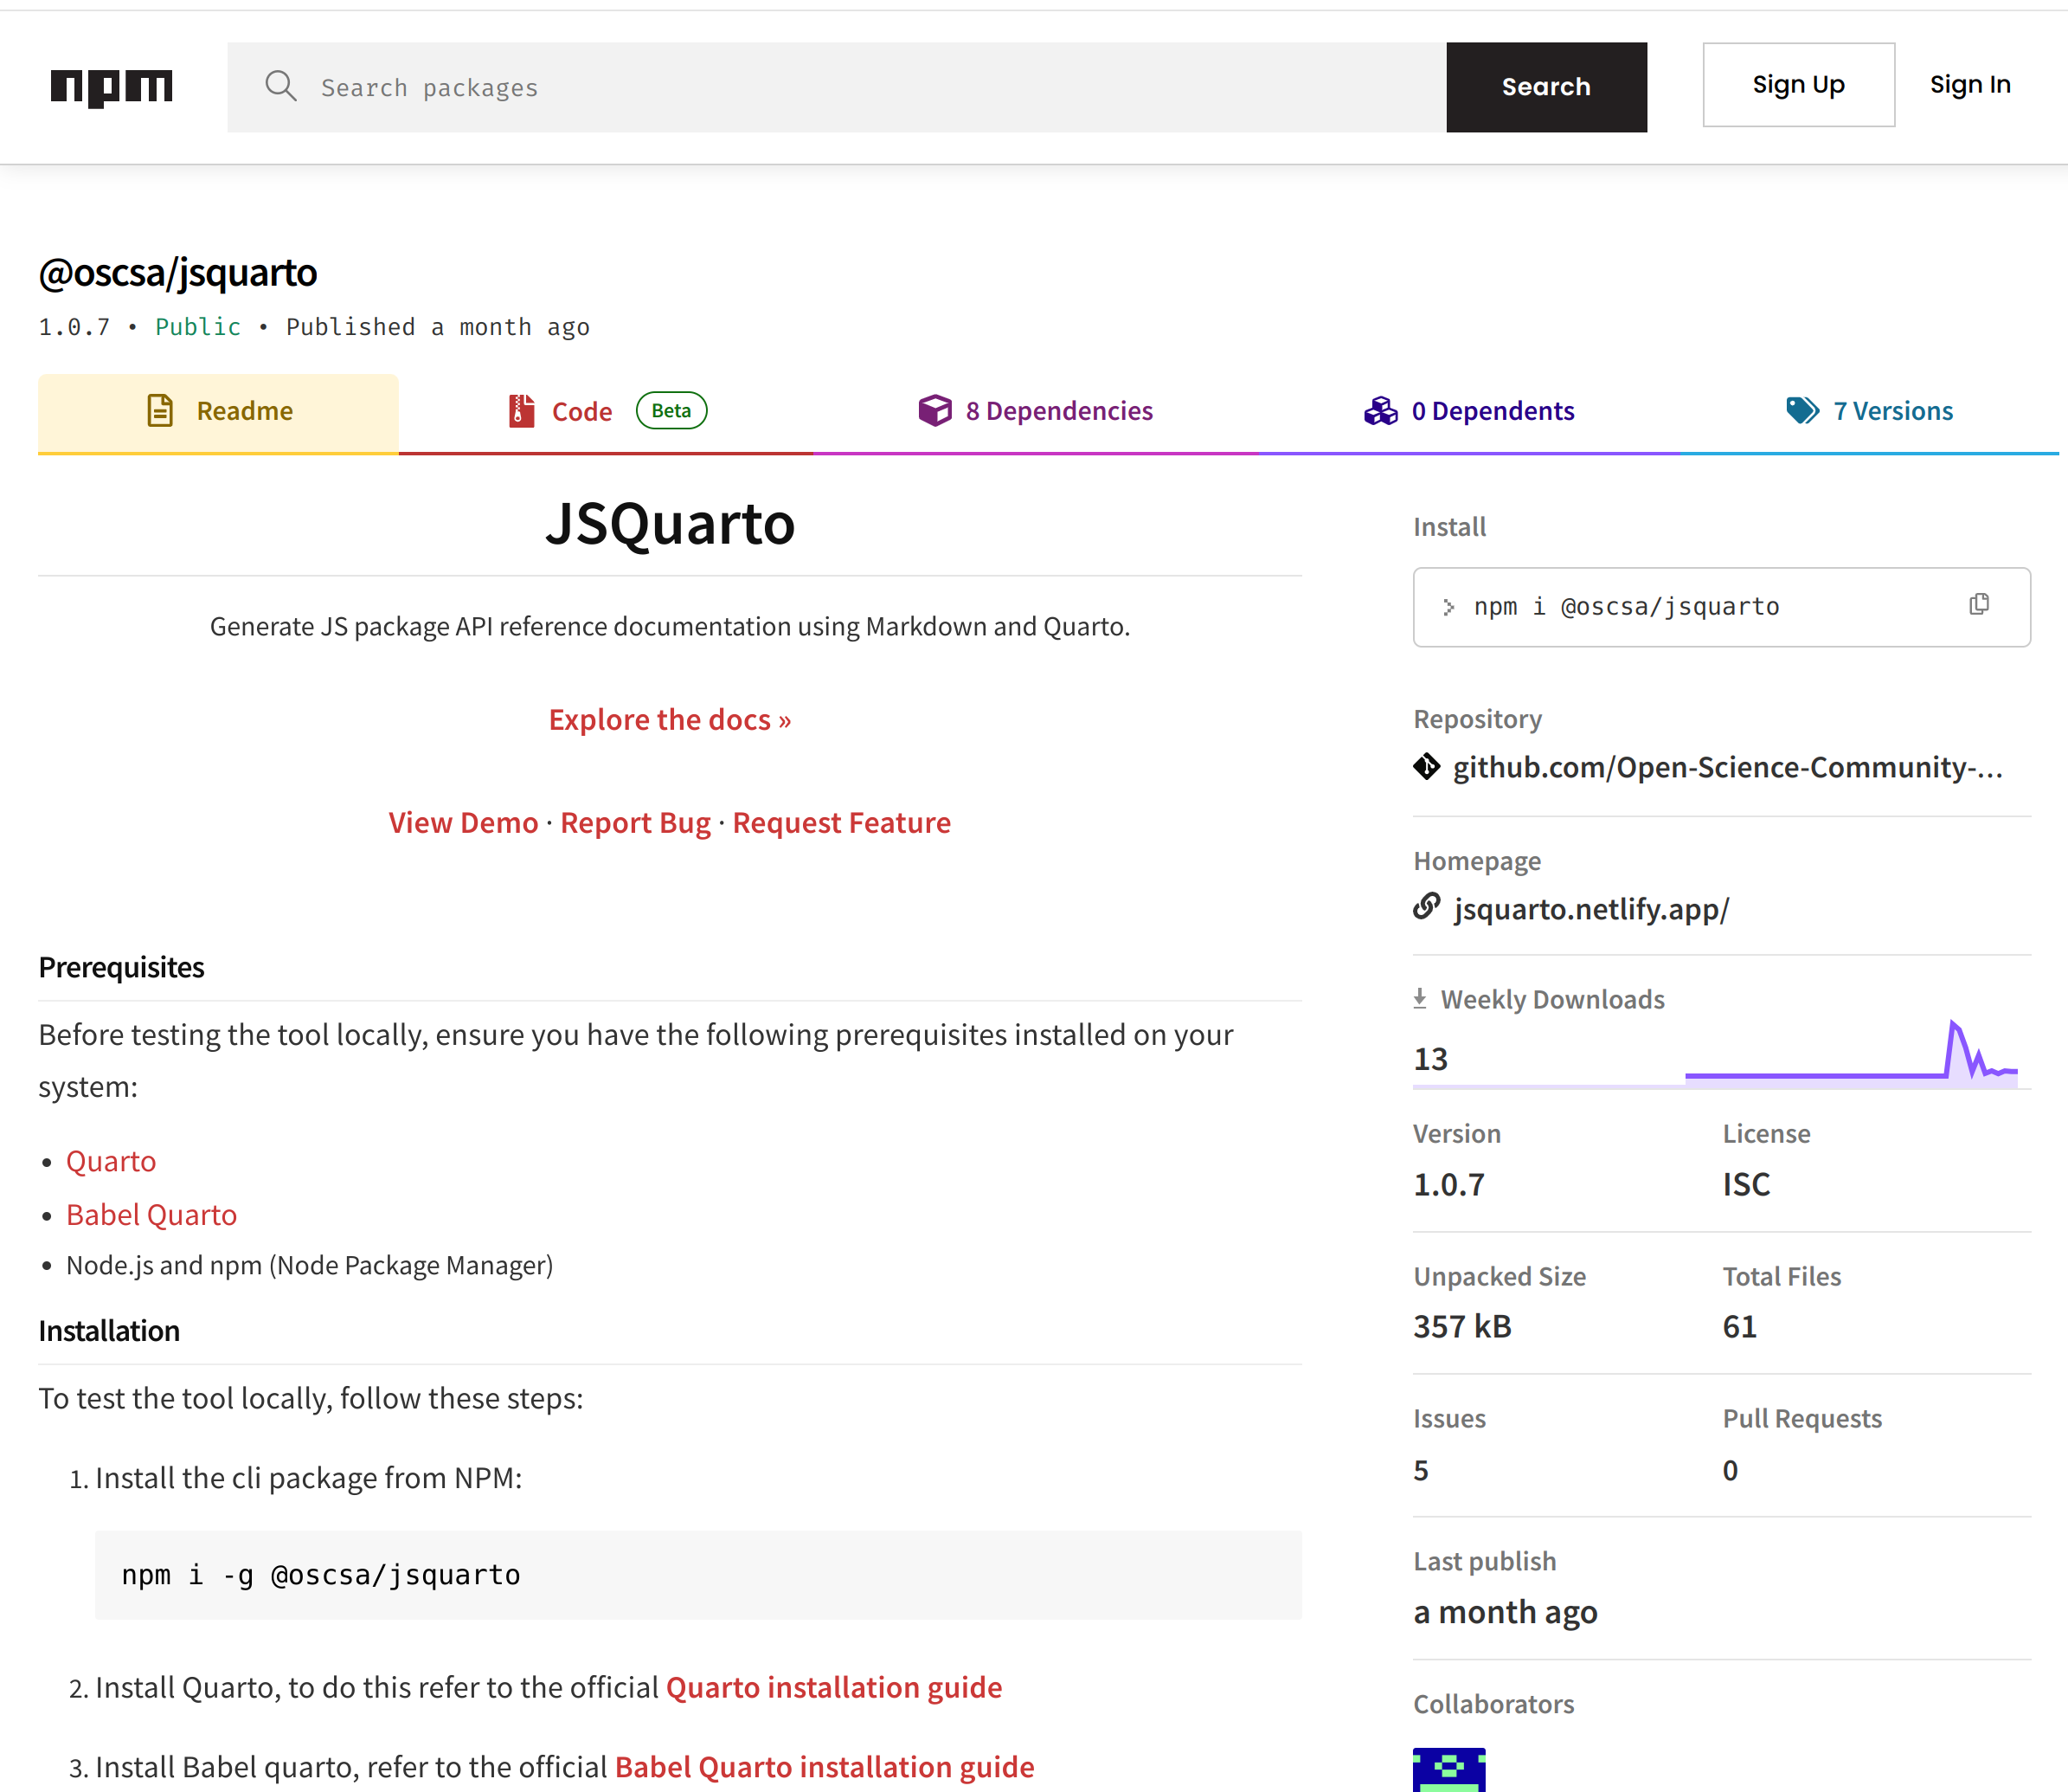The image size is (2068, 1792).
Task: Click the Search button
Action: tap(1545, 87)
